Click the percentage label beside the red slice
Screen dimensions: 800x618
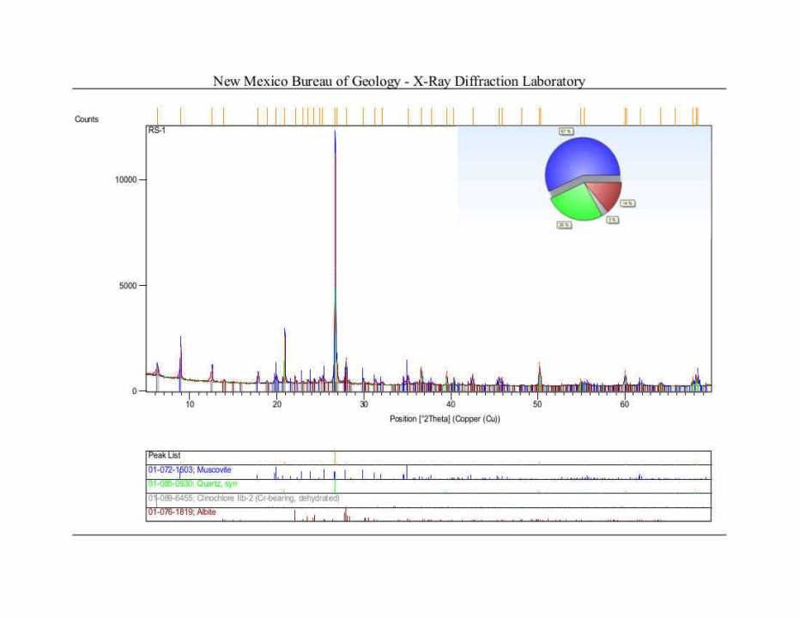pos(627,203)
